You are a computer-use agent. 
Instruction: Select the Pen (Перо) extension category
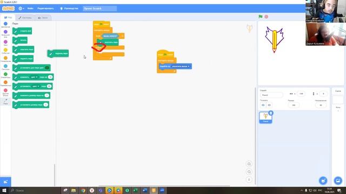click(5, 101)
